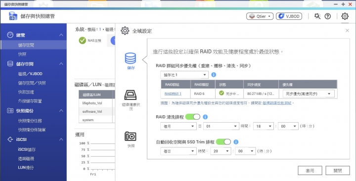This screenshot has width=356, height=181.
Task: Collapse the iSCSI section chevron
Action: (x=61, y=139)
